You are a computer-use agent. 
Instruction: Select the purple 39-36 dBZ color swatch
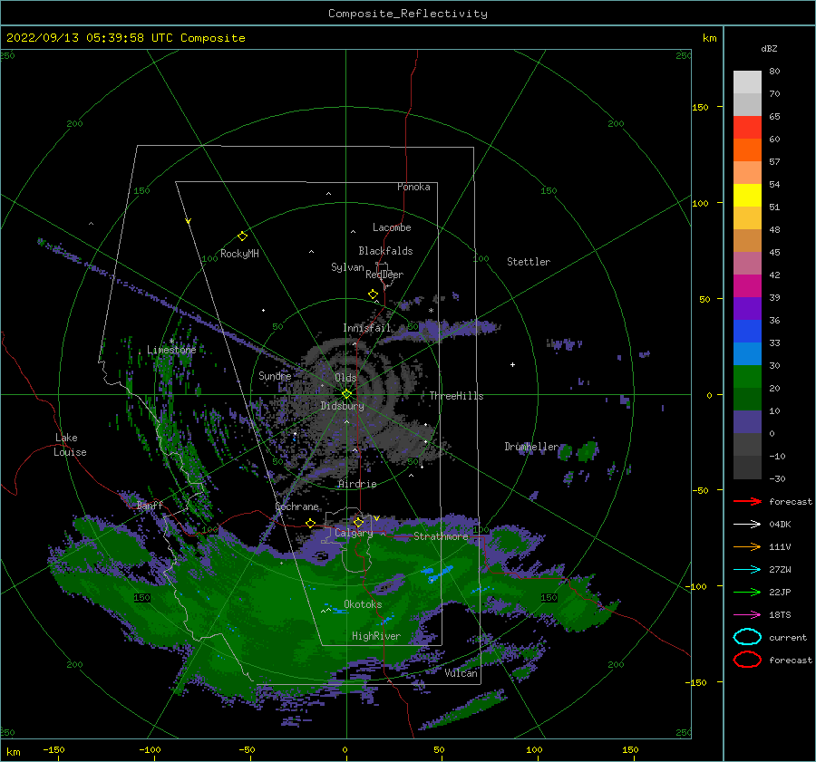[747, 309]
